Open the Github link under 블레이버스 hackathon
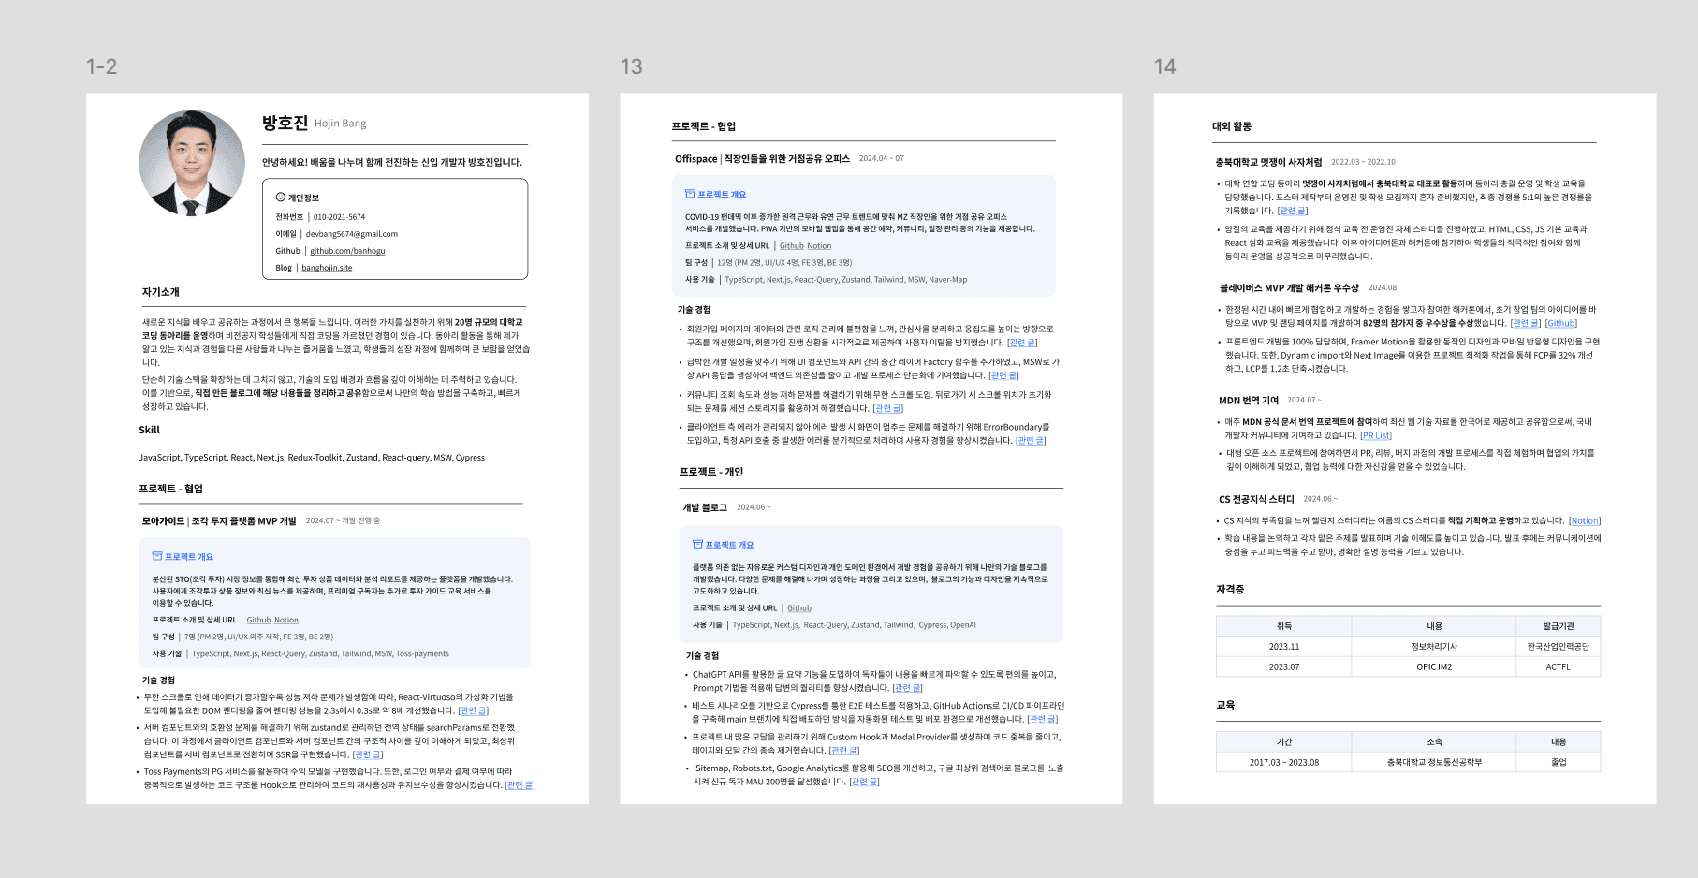 1560,323
